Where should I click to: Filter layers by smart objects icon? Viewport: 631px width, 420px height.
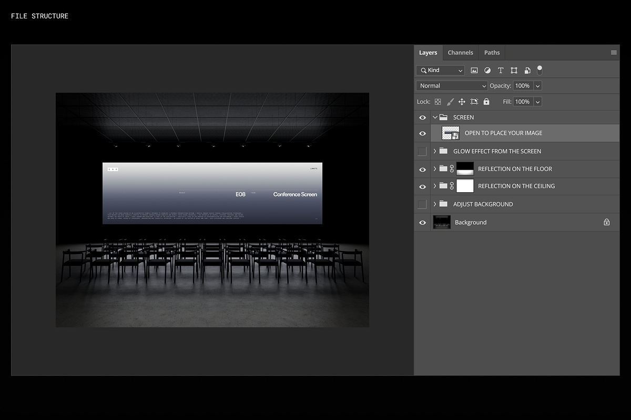(527, 70)
